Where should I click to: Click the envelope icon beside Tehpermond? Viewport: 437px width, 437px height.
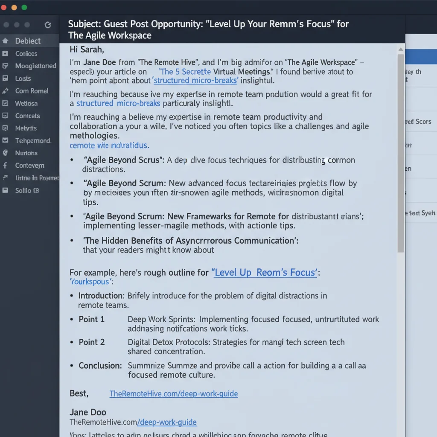[x=5, y=140]
